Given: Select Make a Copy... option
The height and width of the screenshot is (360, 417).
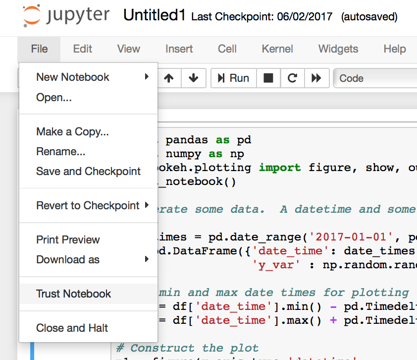Looking at the screenshot, I should tap(72, 131).
